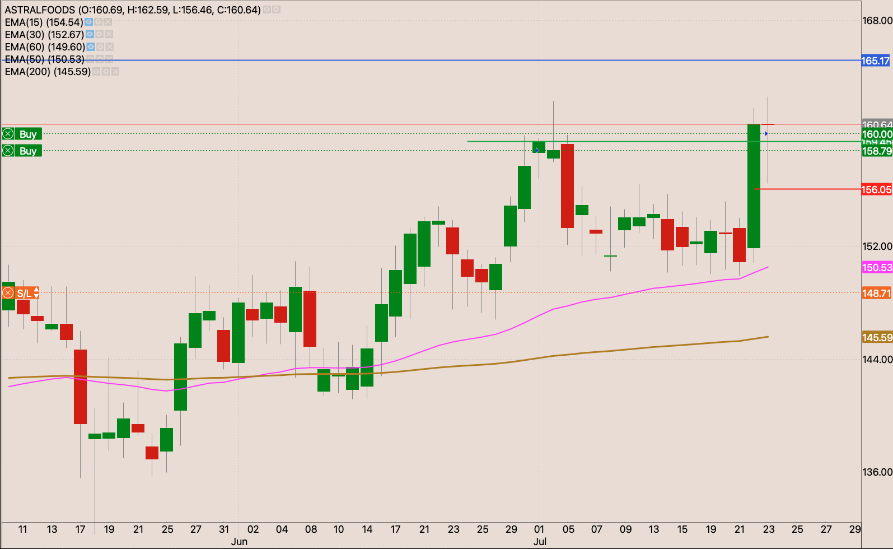Click the red 156.05 price marker
893x549 pixels.
point(876,189)
